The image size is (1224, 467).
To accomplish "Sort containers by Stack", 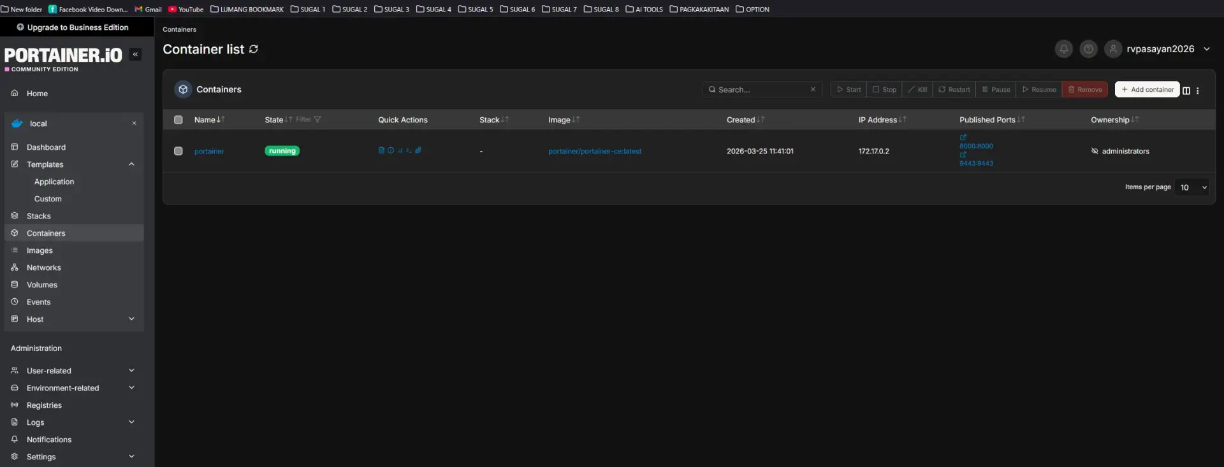I will [x=494, y=120].
